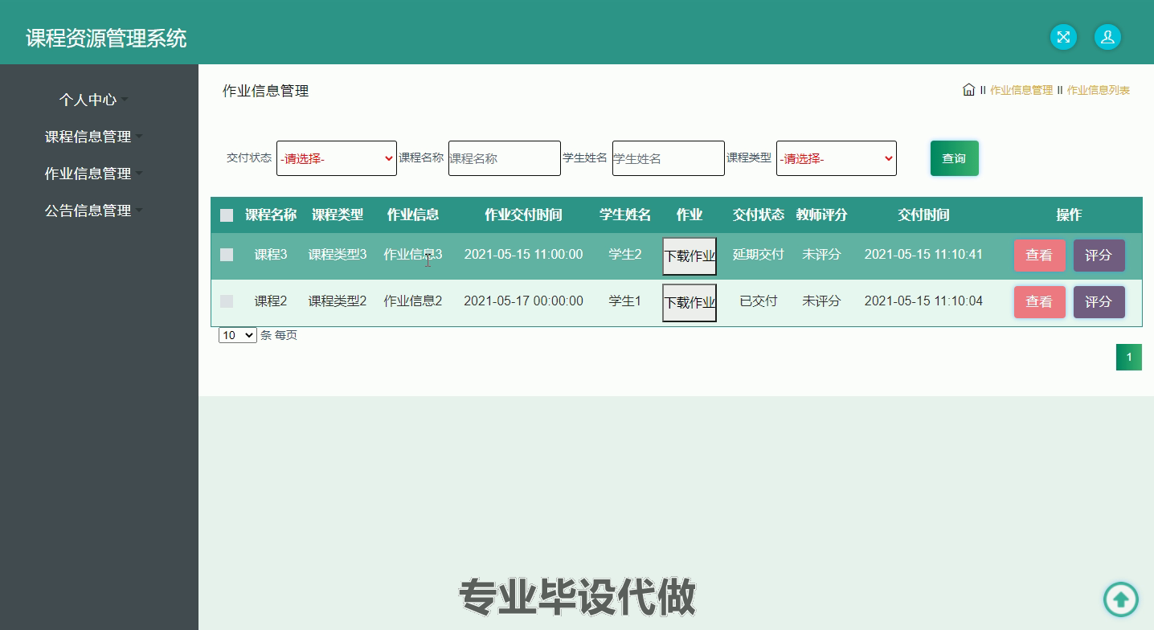
Task: Select the 学生1 name cell
Action: tap(625, 301)
